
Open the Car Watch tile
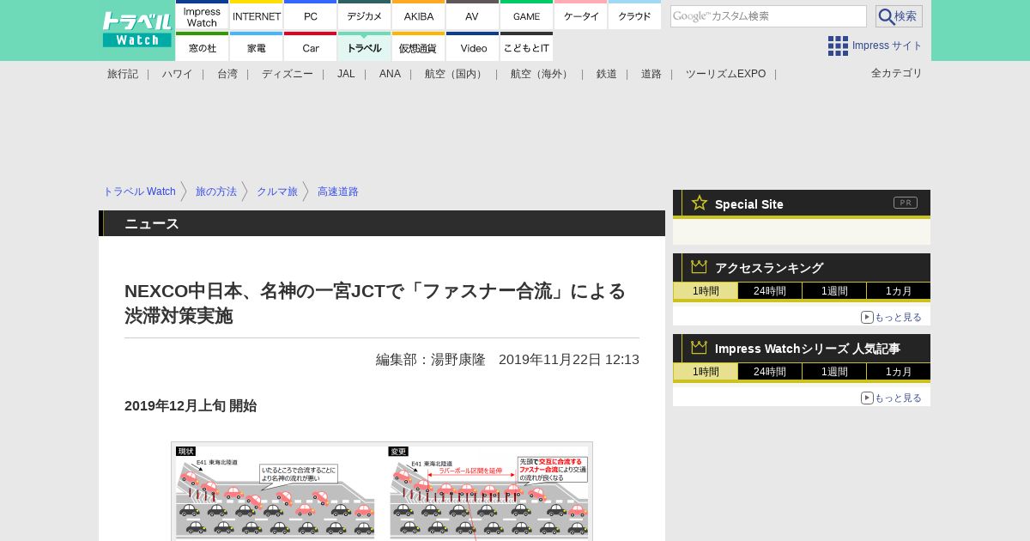click(311, 47)
